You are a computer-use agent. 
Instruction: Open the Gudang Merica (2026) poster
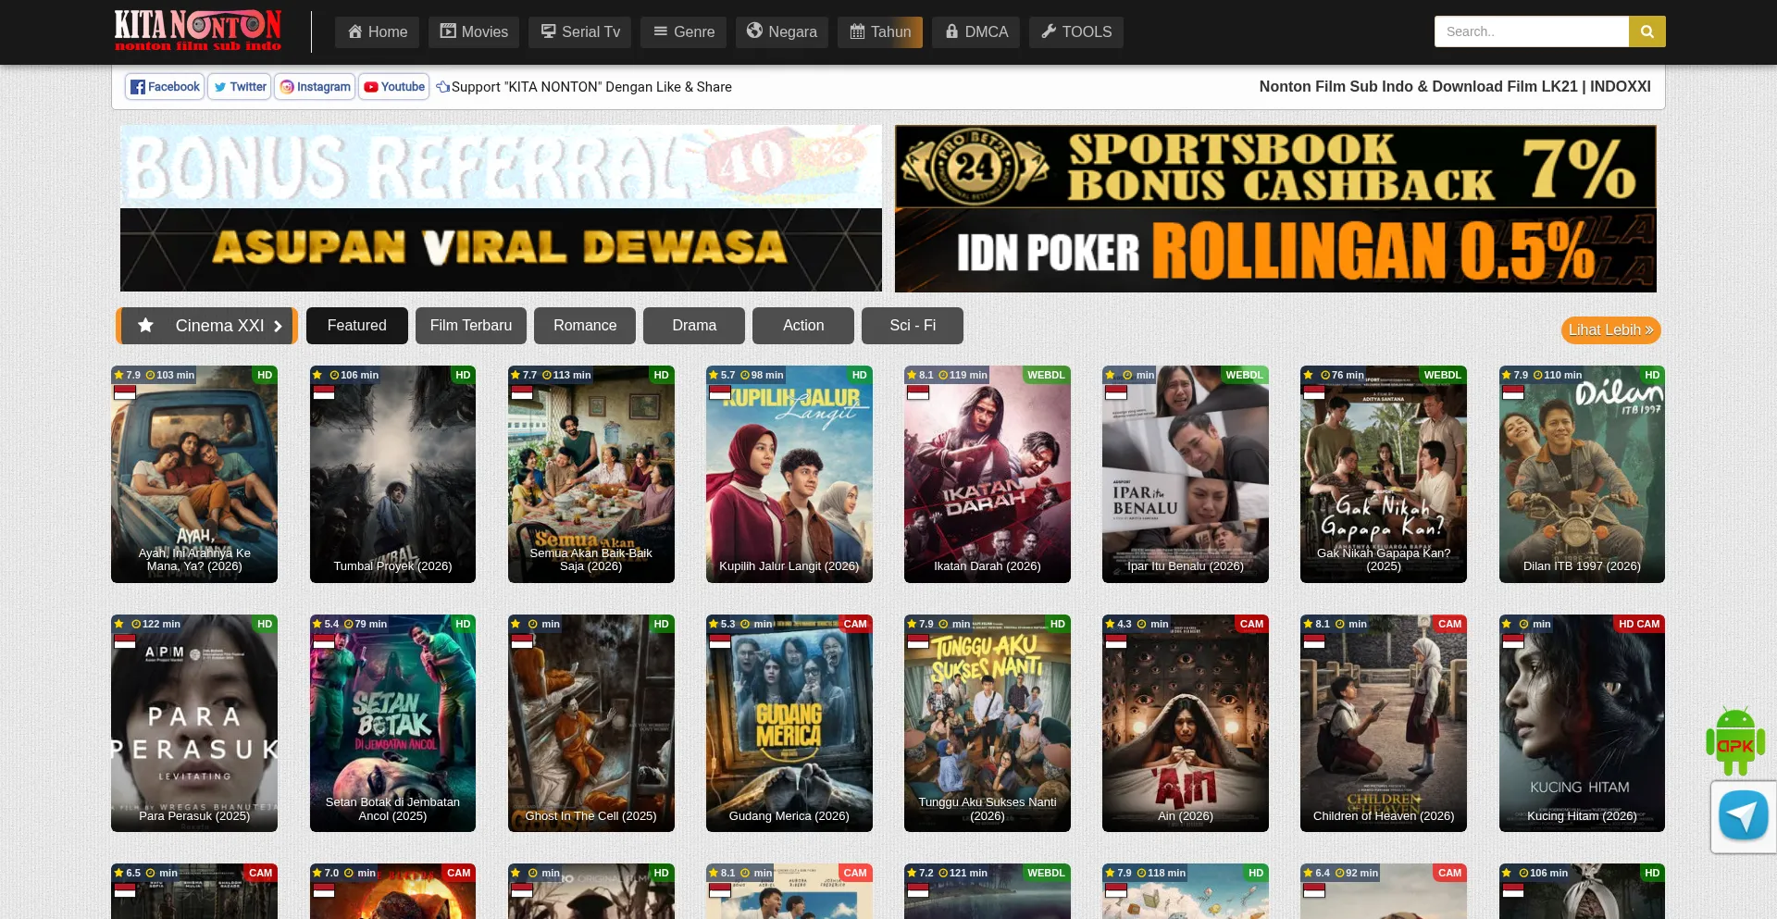point(789,723)
